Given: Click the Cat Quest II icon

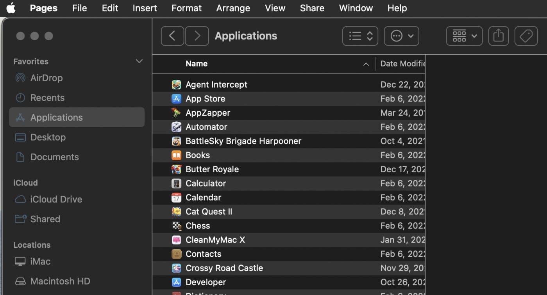Looking at the screenshot, I should [x=176, y=211].
